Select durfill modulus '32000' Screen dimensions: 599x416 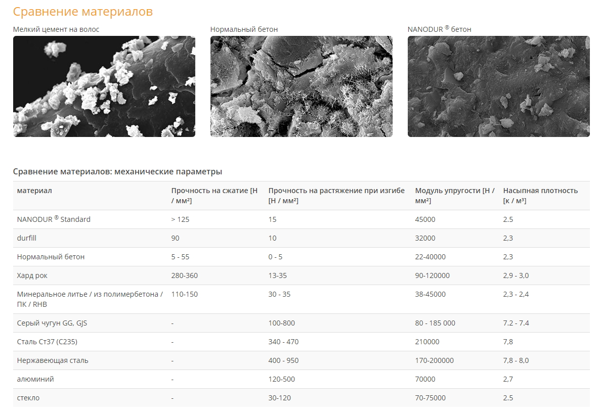(425, 238)
